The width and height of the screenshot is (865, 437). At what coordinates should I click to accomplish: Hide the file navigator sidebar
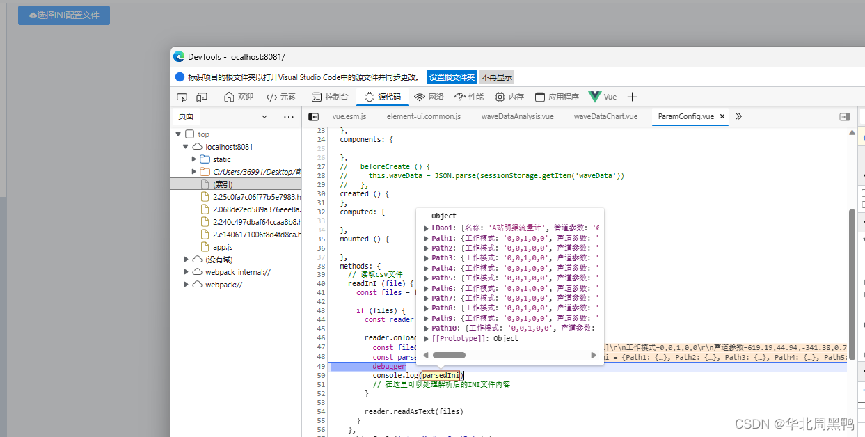(x=314, y=117)
